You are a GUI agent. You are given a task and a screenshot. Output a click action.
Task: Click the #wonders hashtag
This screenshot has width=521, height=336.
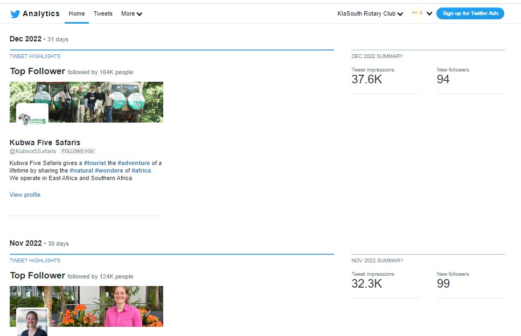(109, 170)
